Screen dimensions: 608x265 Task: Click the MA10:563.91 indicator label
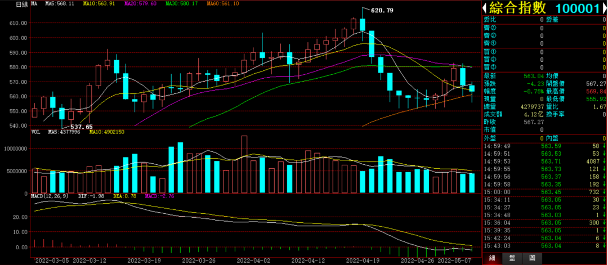tap(99, 3)
